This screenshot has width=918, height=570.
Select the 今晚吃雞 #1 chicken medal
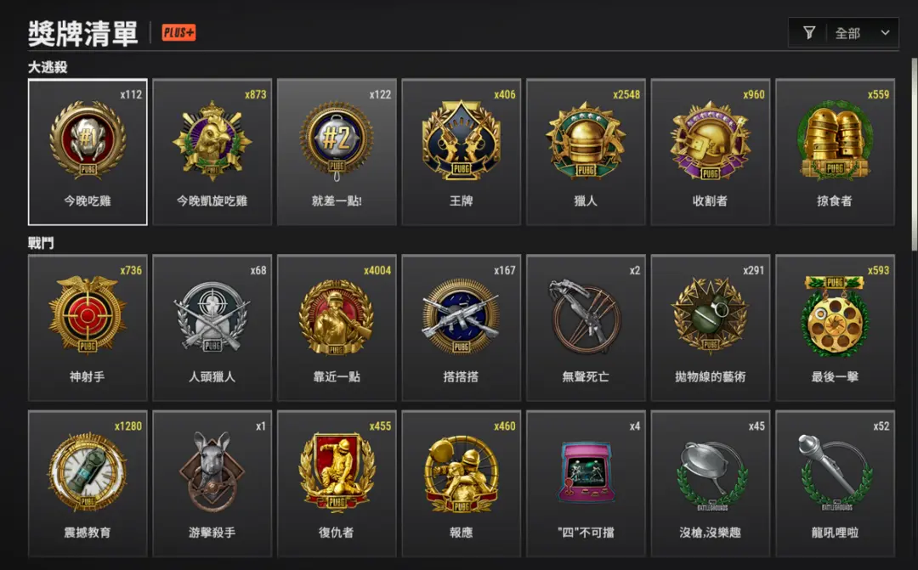[88, 152]
